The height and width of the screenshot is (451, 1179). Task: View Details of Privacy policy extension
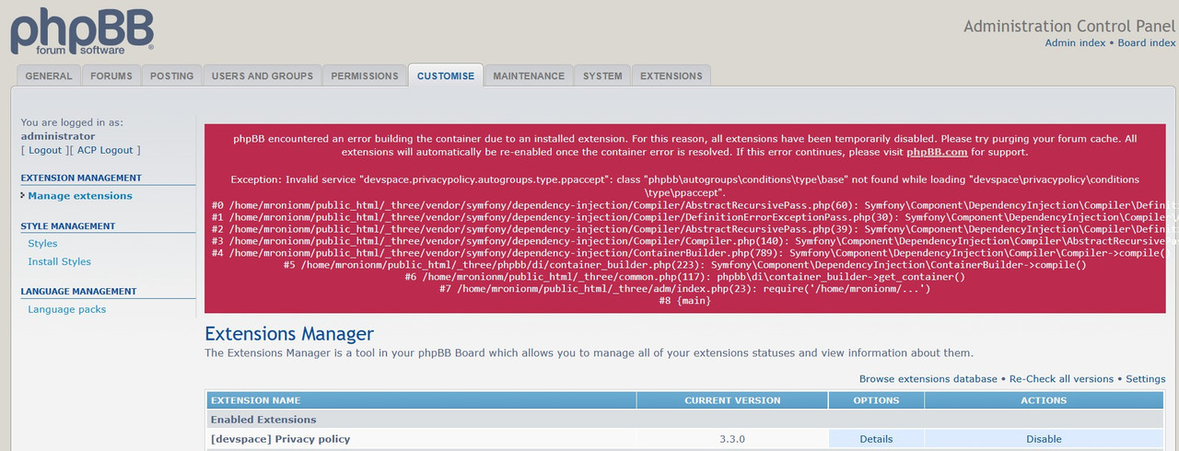pos(876,439)
